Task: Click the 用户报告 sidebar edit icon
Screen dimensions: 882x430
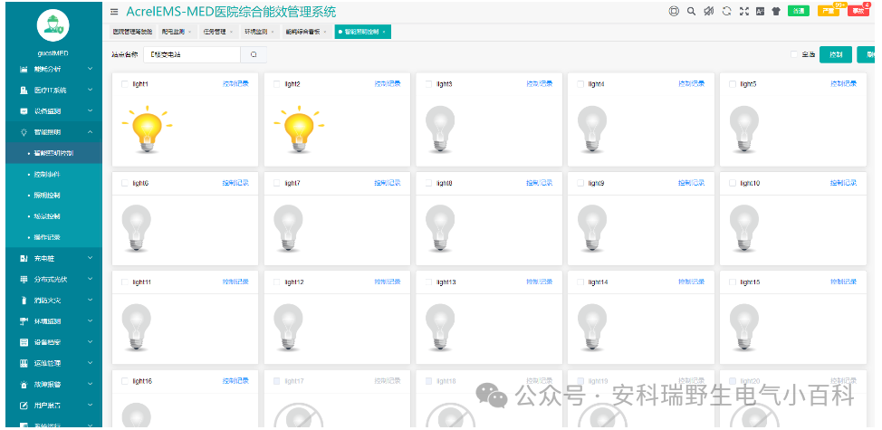Action: [x=24, y=406]
